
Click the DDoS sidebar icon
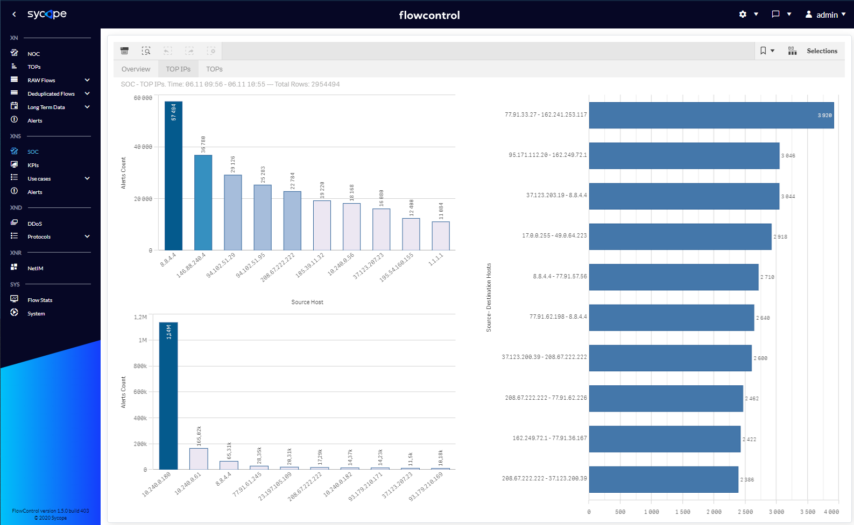point(15,222)
